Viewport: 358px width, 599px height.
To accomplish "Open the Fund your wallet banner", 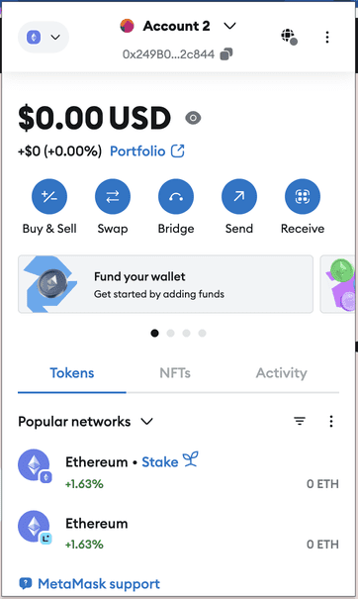I will click(x=165, y=284).
